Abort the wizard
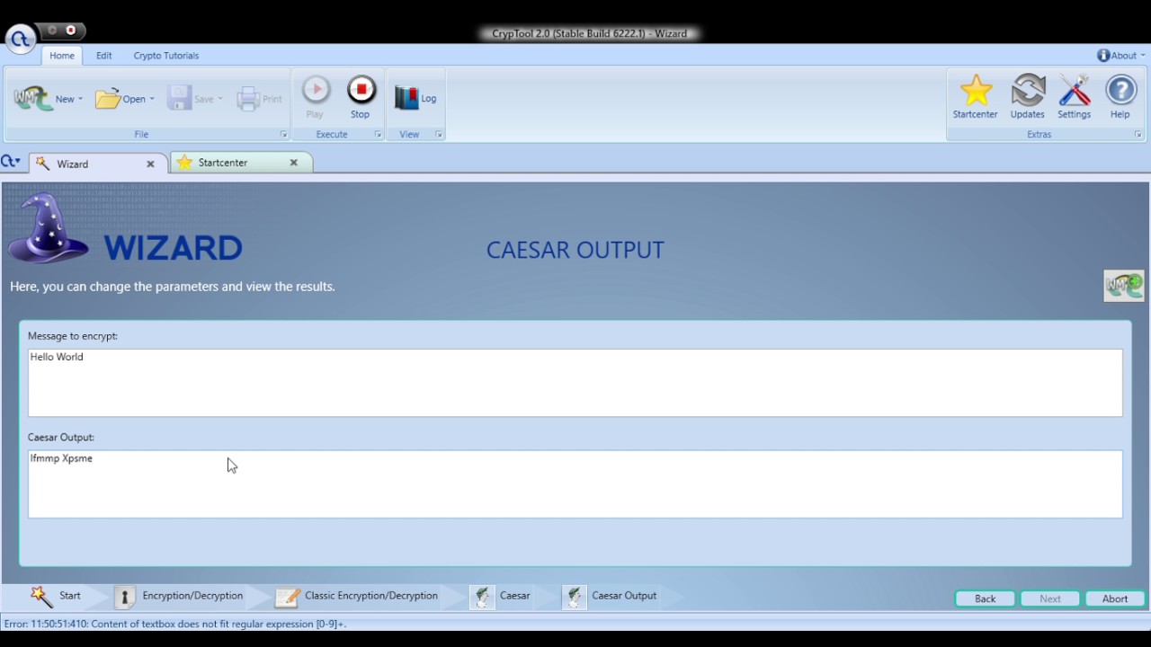Viewport: 1151px width, 647px height. coord(1115,598)
